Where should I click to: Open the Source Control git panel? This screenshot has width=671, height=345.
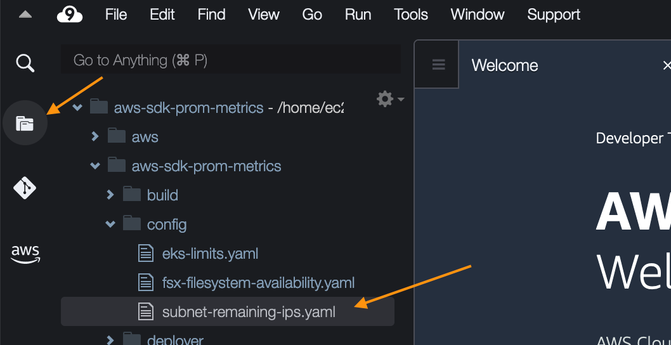point(25,188)
